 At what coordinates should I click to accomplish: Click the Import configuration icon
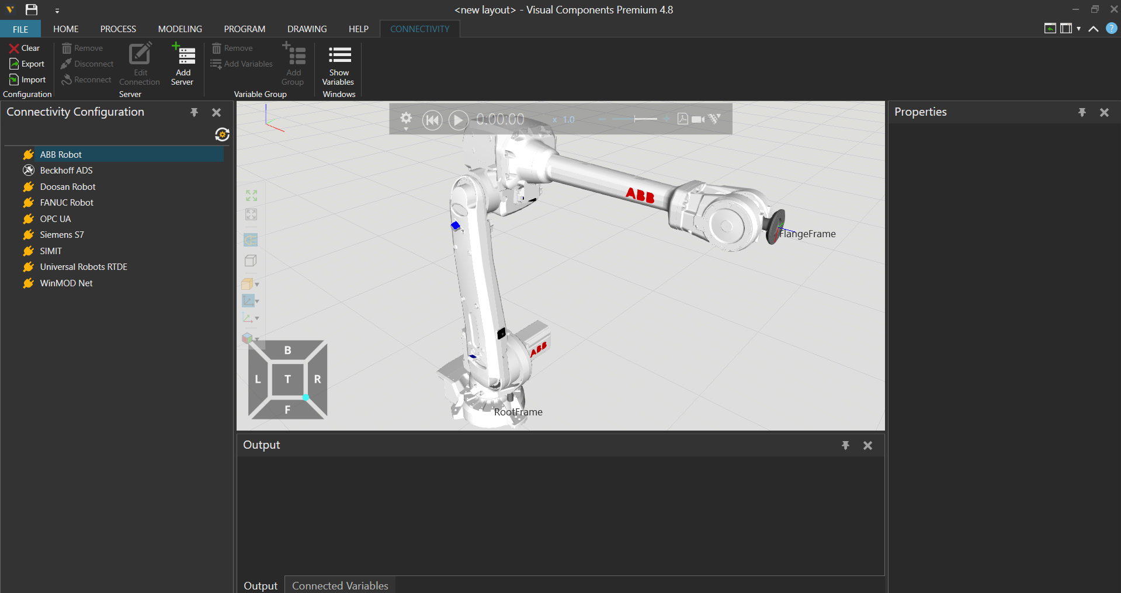coord(14,79)
